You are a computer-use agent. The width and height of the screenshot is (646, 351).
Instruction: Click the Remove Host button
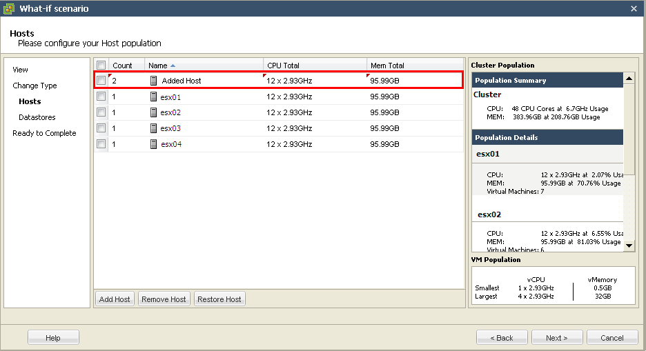point(164,299)
